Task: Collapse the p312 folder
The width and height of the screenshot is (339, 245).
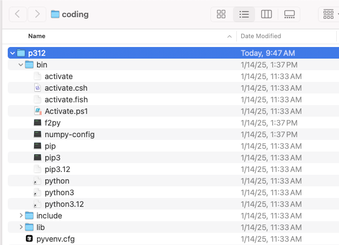Action: (x=13, y=53)
